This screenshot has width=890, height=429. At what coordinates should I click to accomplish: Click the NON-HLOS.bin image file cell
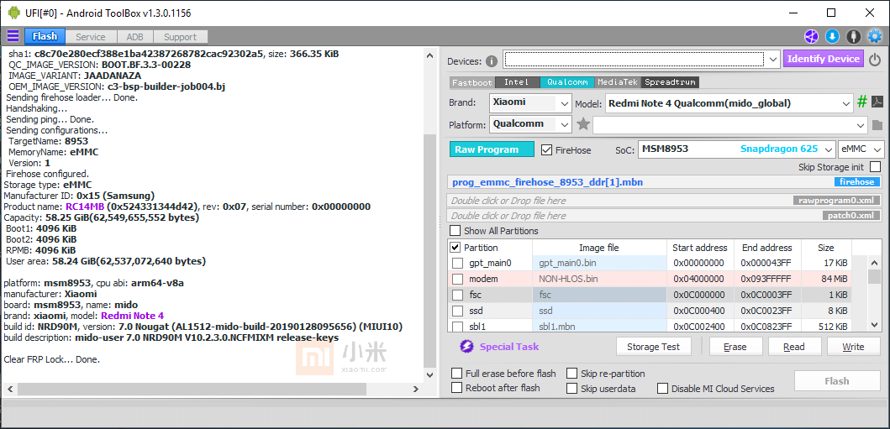pyautogui.click(x=599, y=279)
